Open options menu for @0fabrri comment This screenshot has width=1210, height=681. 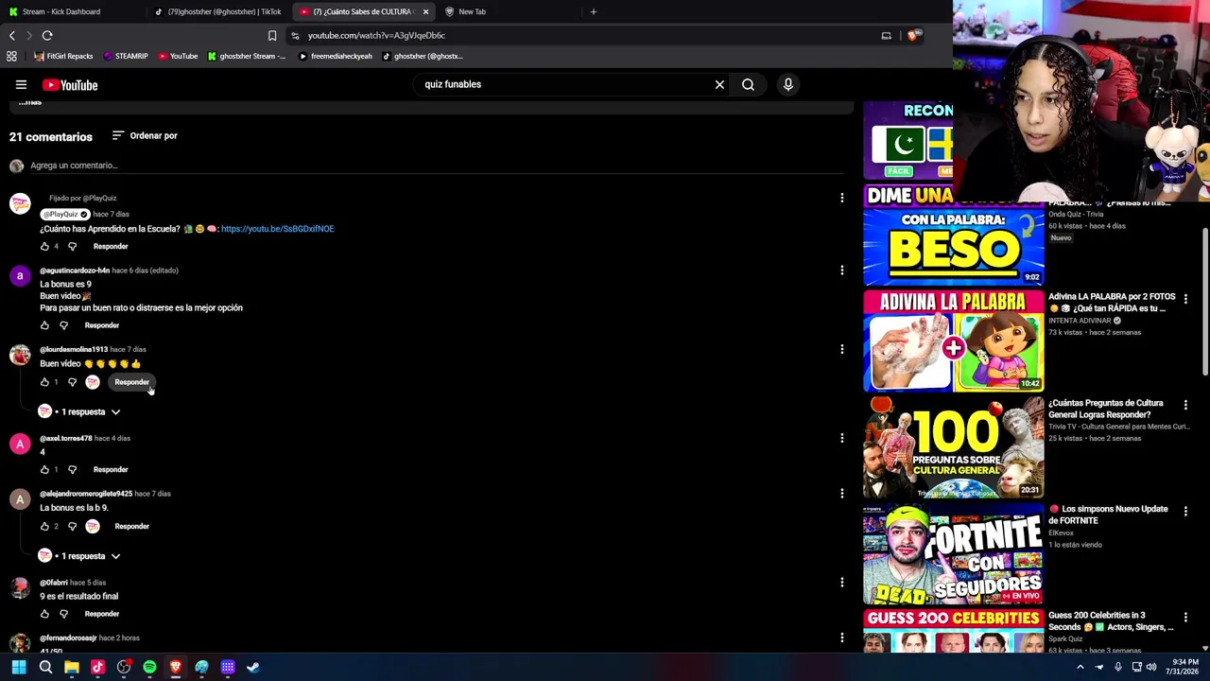coord(841,583)
